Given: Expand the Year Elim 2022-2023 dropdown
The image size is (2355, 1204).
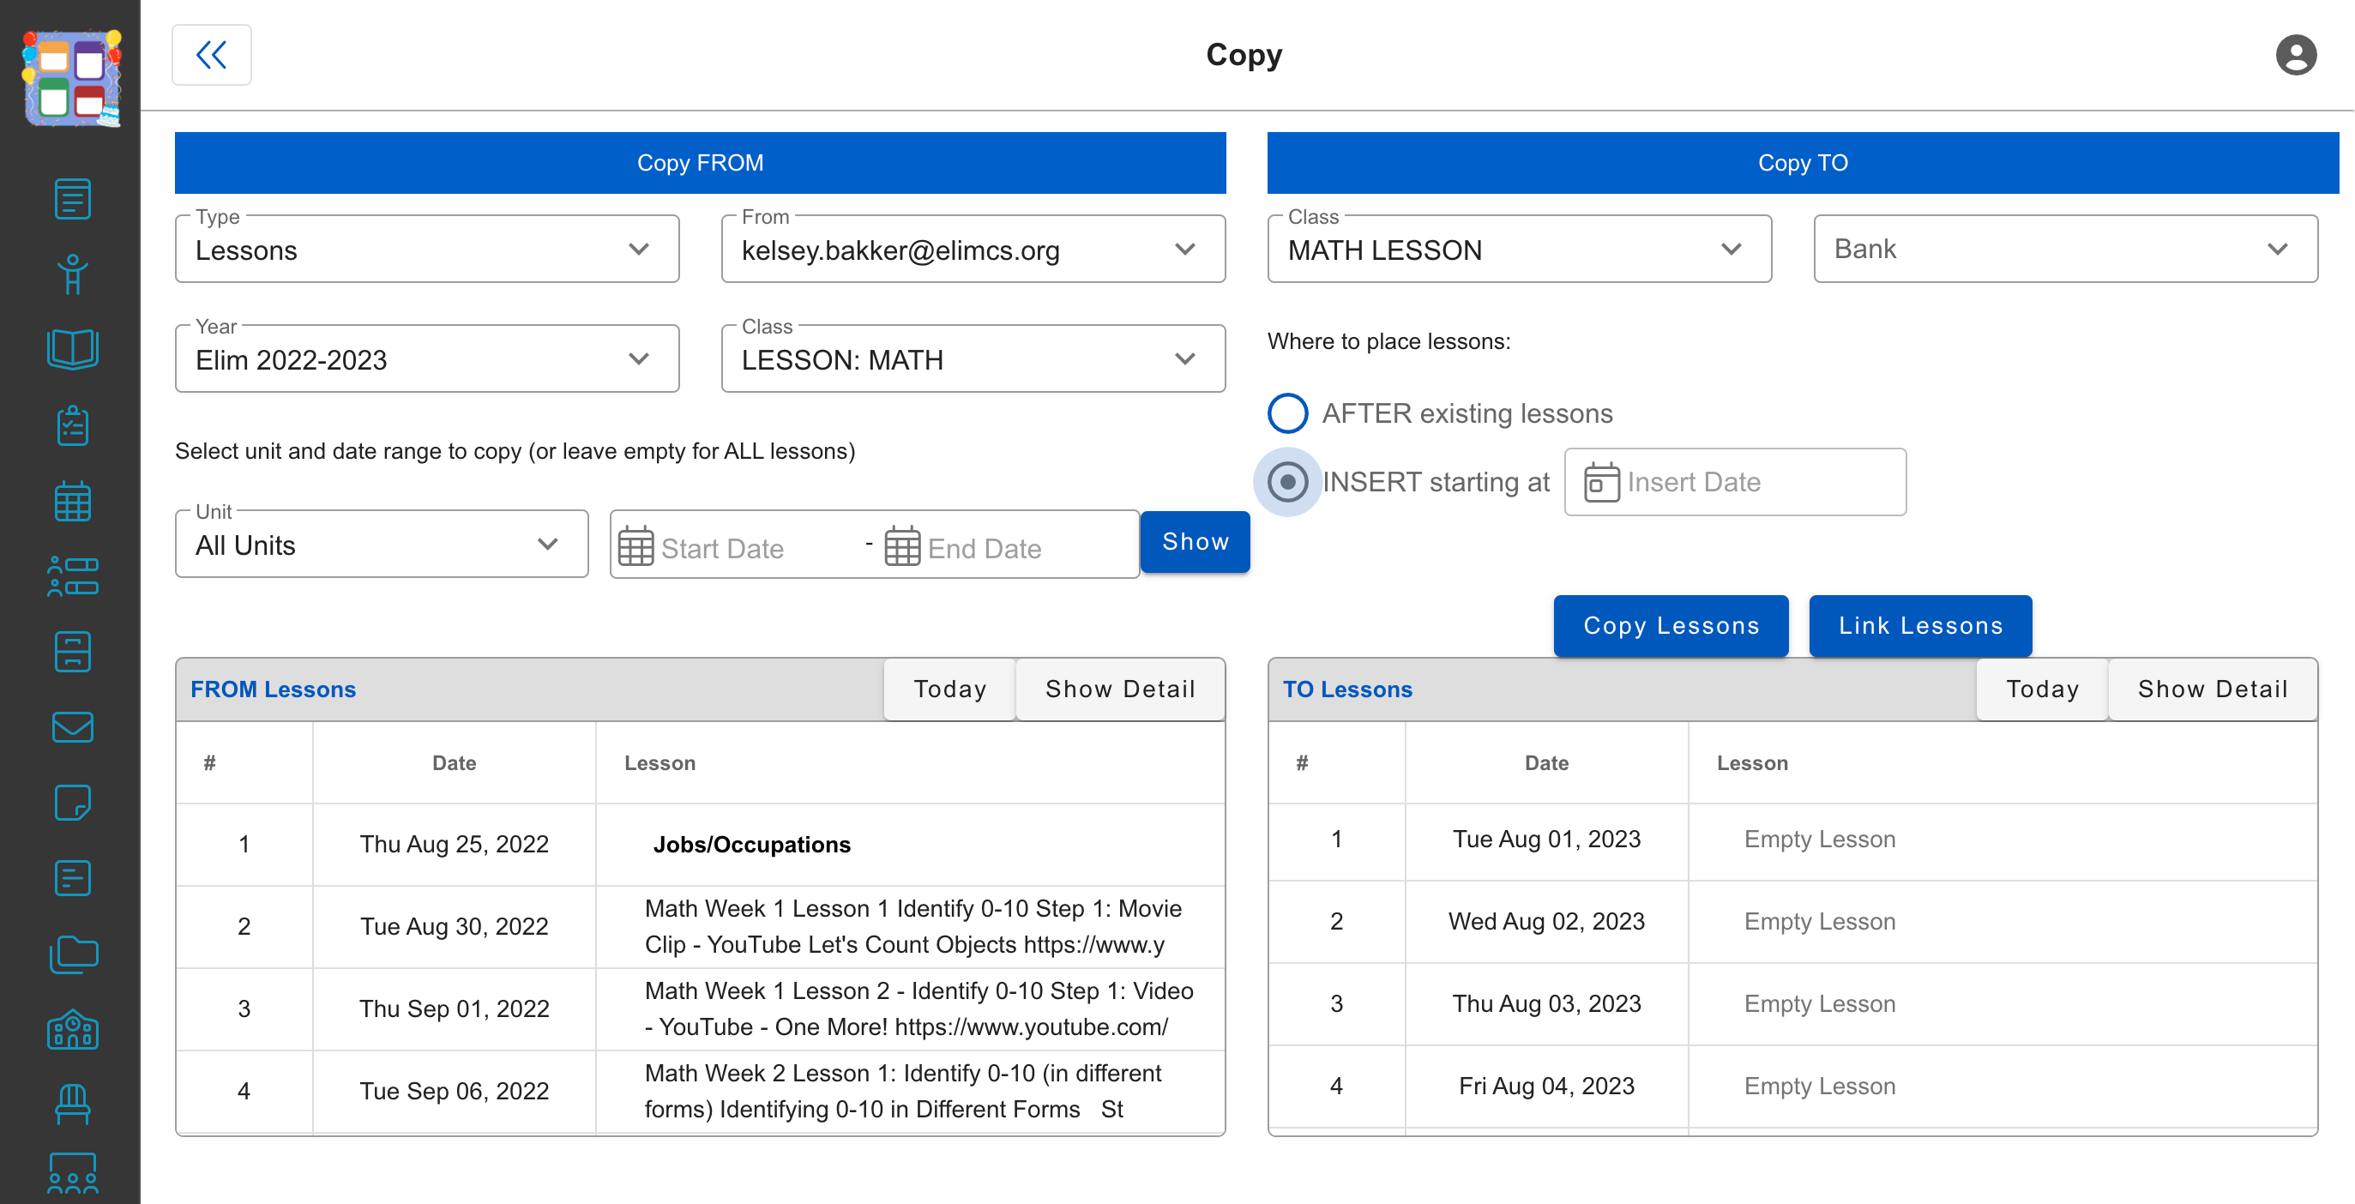Looking at the screenshot, I should tap(427, 359).
